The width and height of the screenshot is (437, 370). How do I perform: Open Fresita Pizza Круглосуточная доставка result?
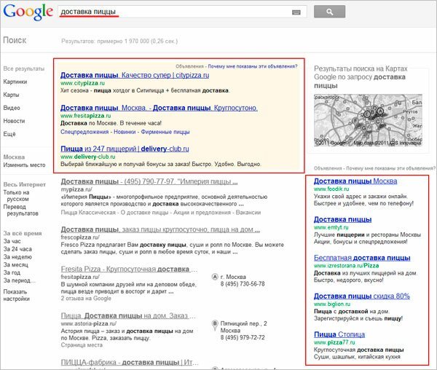[x=129, y=269]
